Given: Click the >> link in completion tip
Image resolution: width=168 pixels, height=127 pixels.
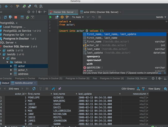Looking at the screenshot, I should 160,73.
